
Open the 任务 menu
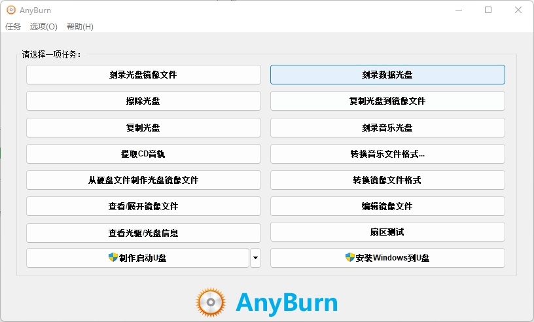click(x=13, y=27)
